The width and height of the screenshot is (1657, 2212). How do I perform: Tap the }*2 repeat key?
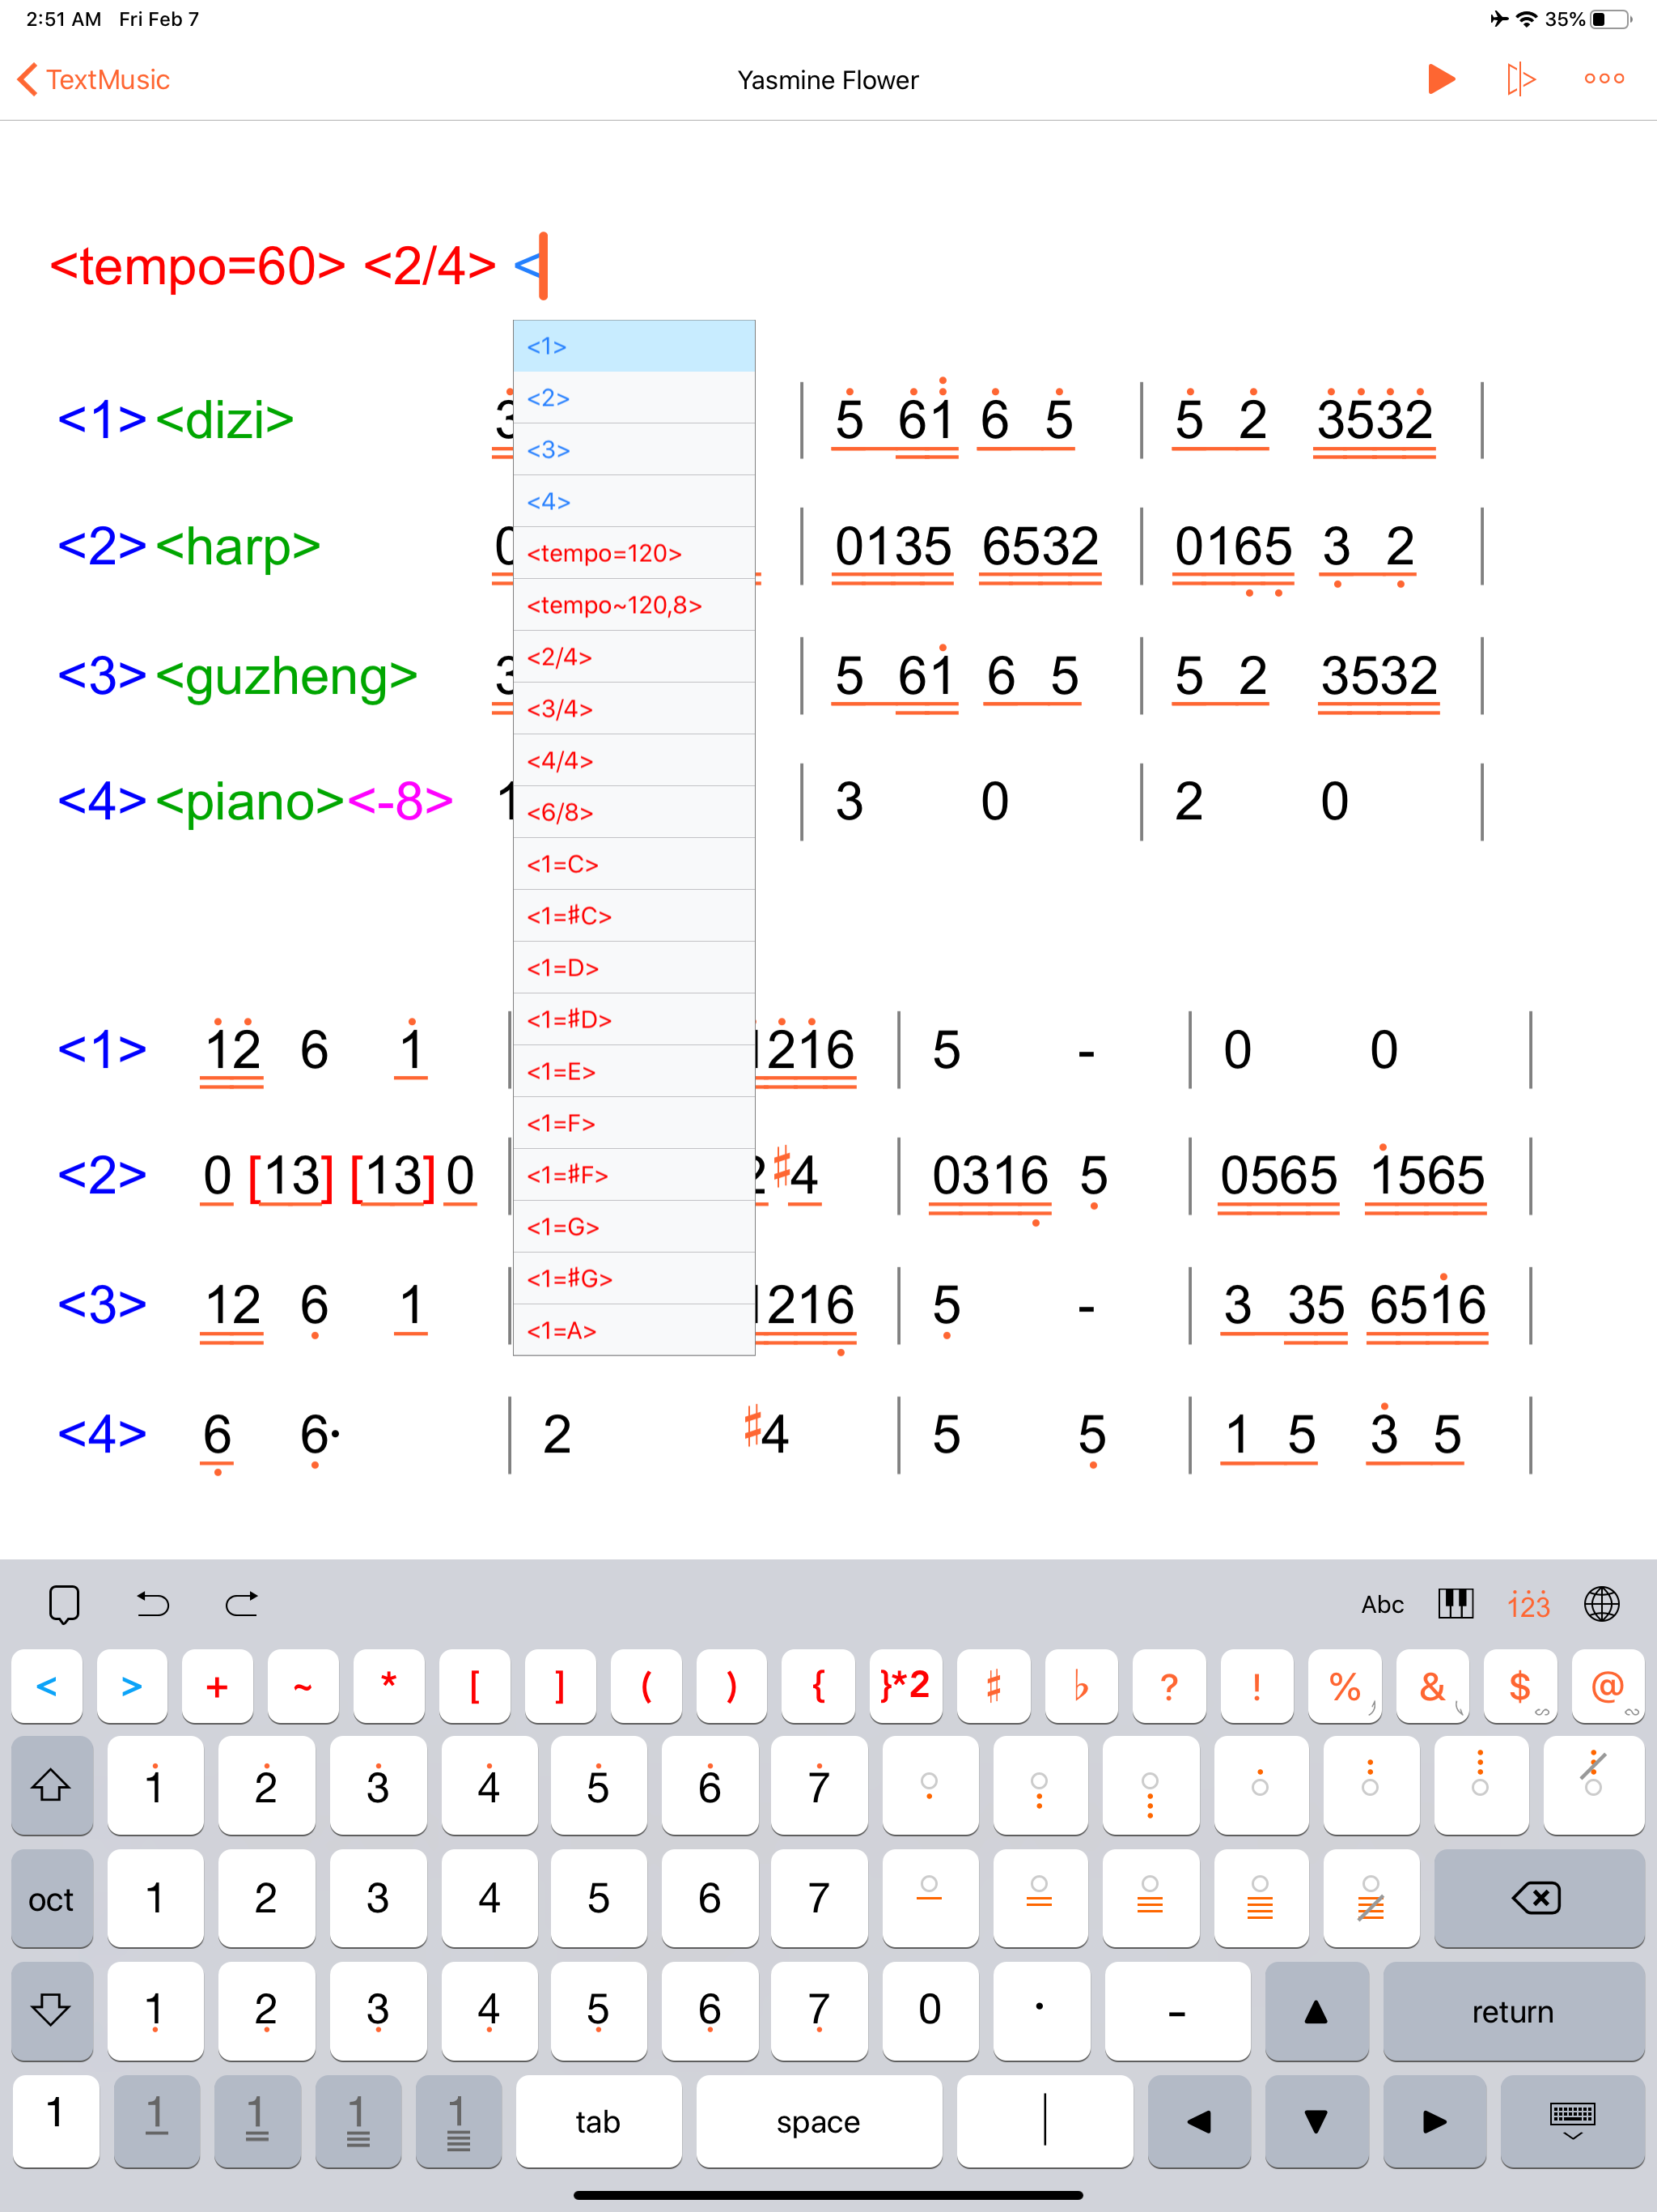(905, 1687)
